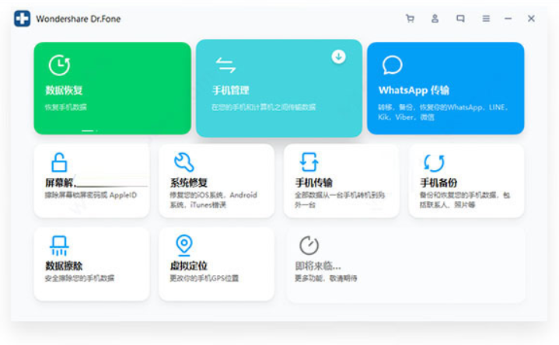Screen dimensions: 559x345
Task: Click the unlock padlock icon
Action: pos(59,162)
